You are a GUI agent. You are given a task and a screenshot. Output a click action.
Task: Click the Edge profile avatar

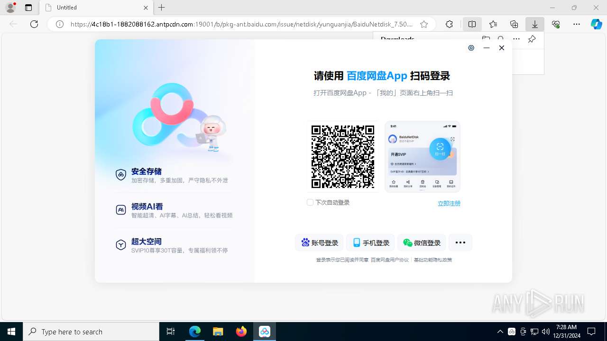[10, 7]
